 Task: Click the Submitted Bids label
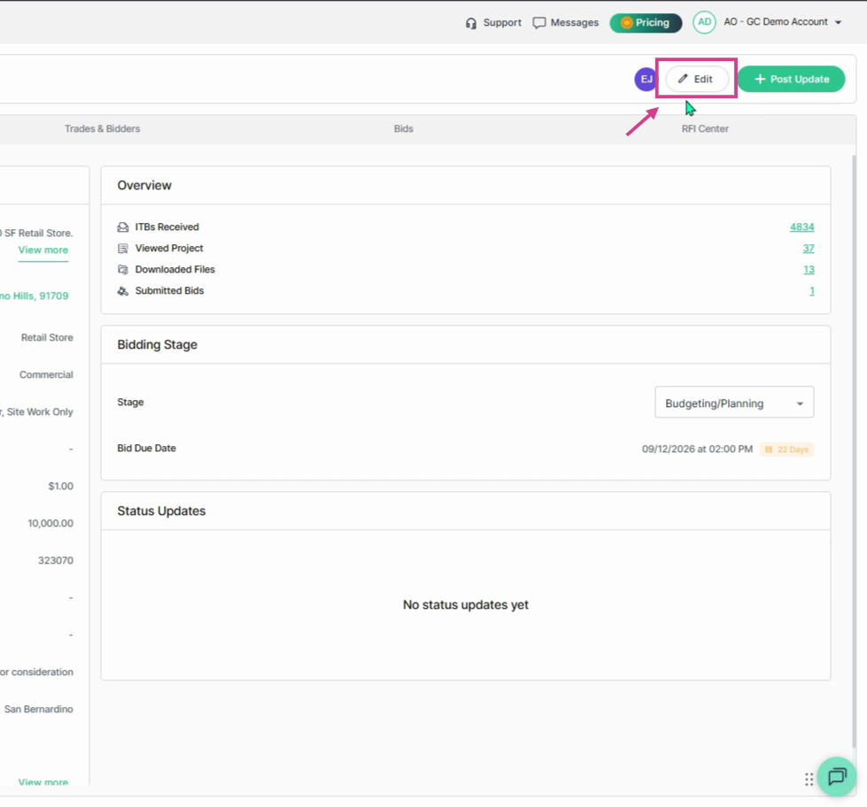coord(170,291)
